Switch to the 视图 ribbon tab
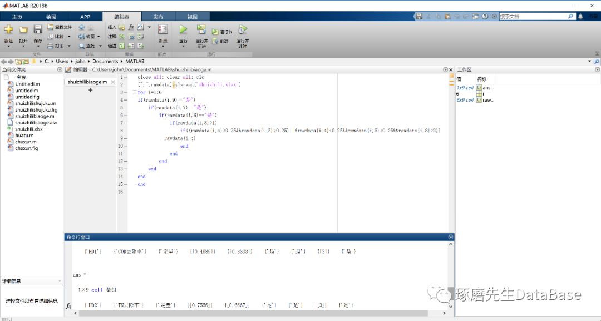The height and width of the screenshot is (321, 601). point(192,17)
